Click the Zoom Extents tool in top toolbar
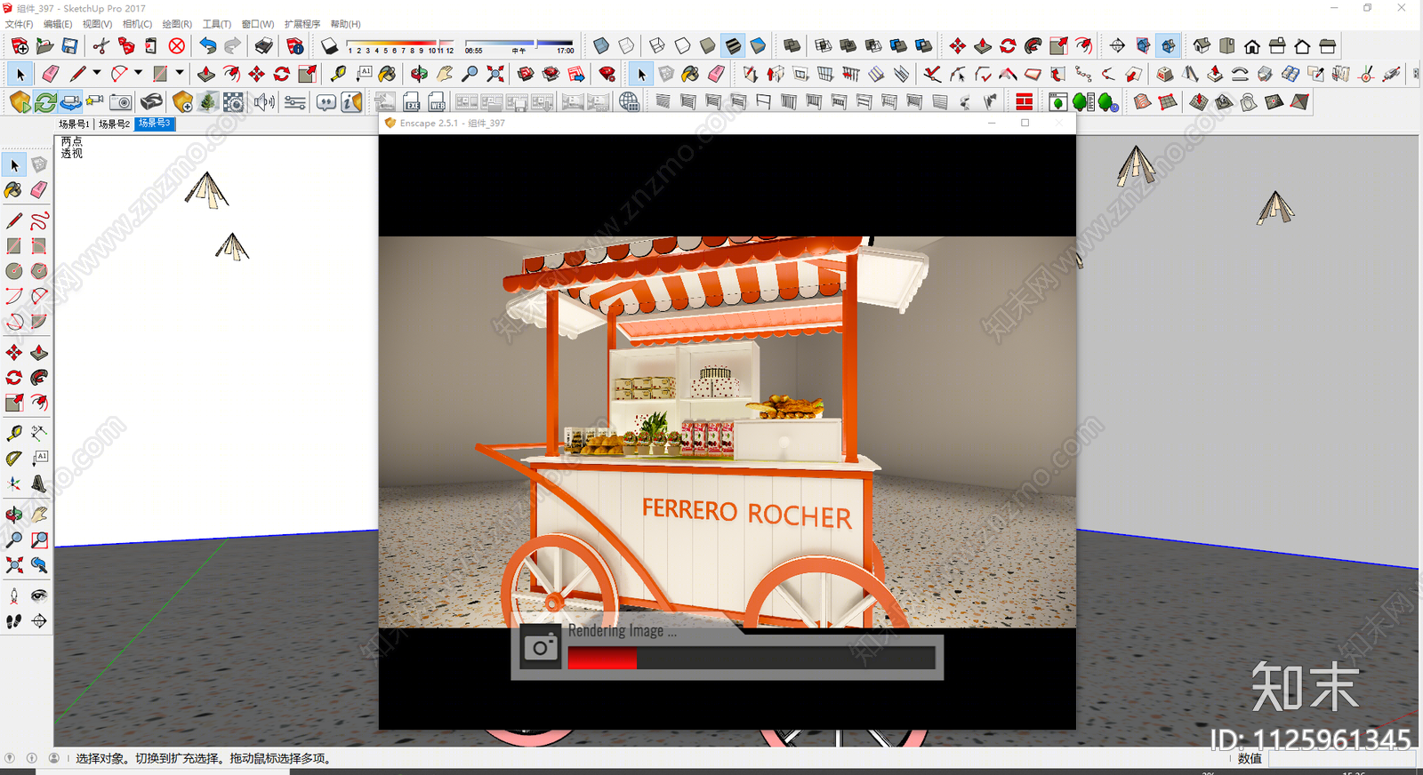 point(495,74)
